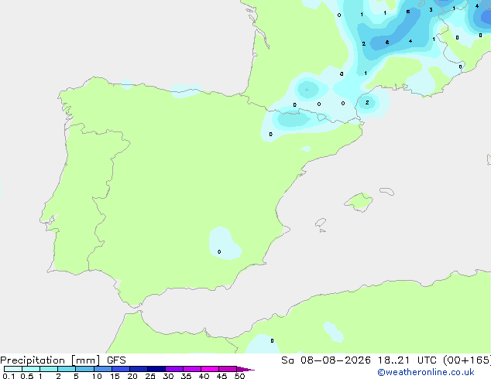The height and width of the screenshot is (379, 491).
Task: Click the '(00+165)' forecast offset text
Action: pyautogui.click(x=467, y=360)
